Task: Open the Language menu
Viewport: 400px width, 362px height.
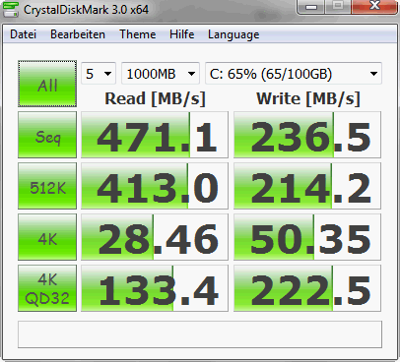Action: [233, 34]
